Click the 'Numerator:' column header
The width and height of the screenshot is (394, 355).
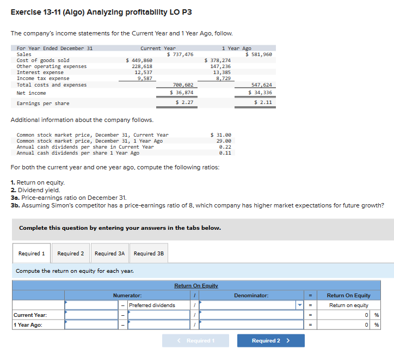[127, 296]
